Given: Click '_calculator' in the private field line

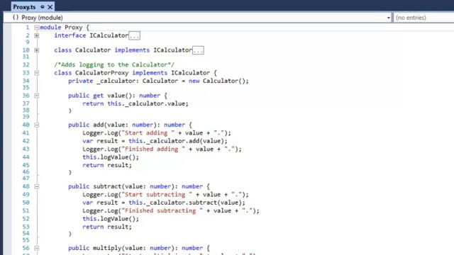Looking at the screenshot, I should (116, 81).
